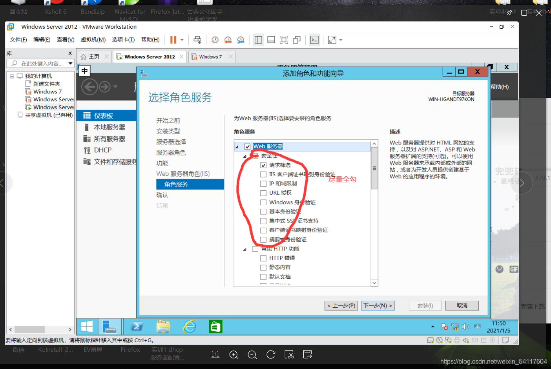The height and width of the screenshot is (369, 551).
Task: Pause the virtual machine
Action: click(173, 40)
